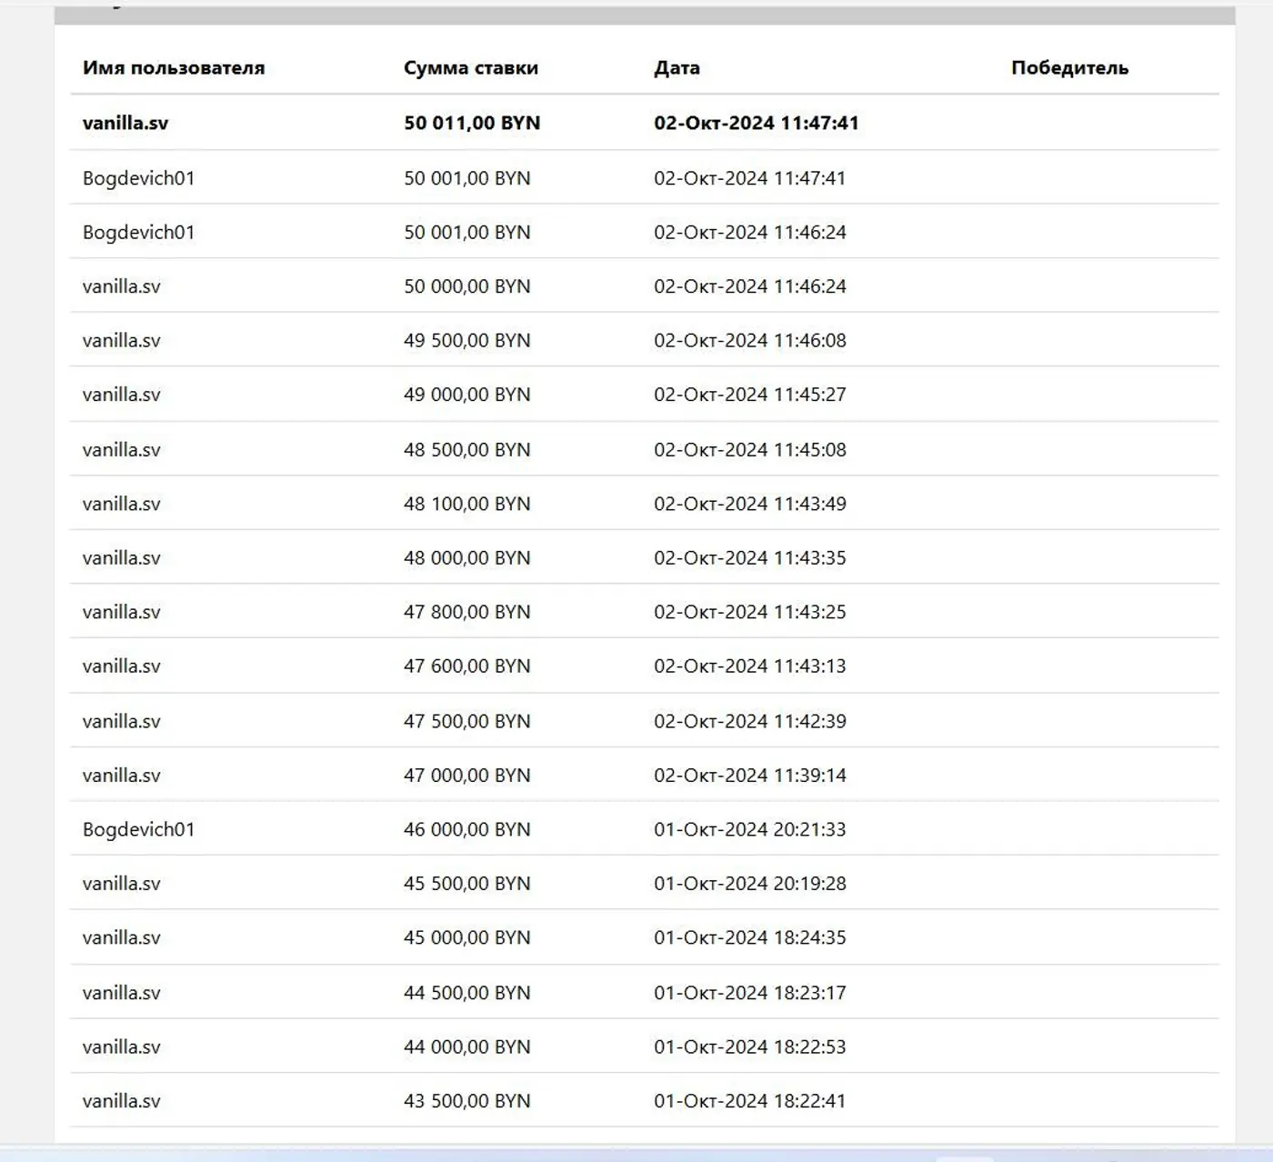Click the 46 000,00 BYN bid amount
The height and width of the screenshot is (1162, 1273).
467,829
